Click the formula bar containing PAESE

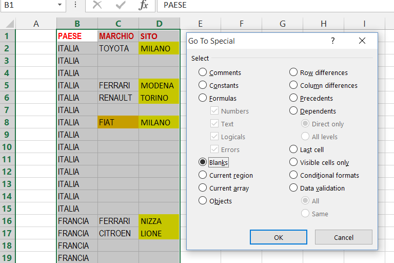(x=277, y=5)
